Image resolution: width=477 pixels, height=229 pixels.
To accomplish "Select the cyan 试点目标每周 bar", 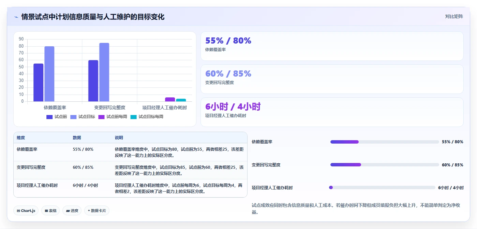I will click(x=181, y=100).
